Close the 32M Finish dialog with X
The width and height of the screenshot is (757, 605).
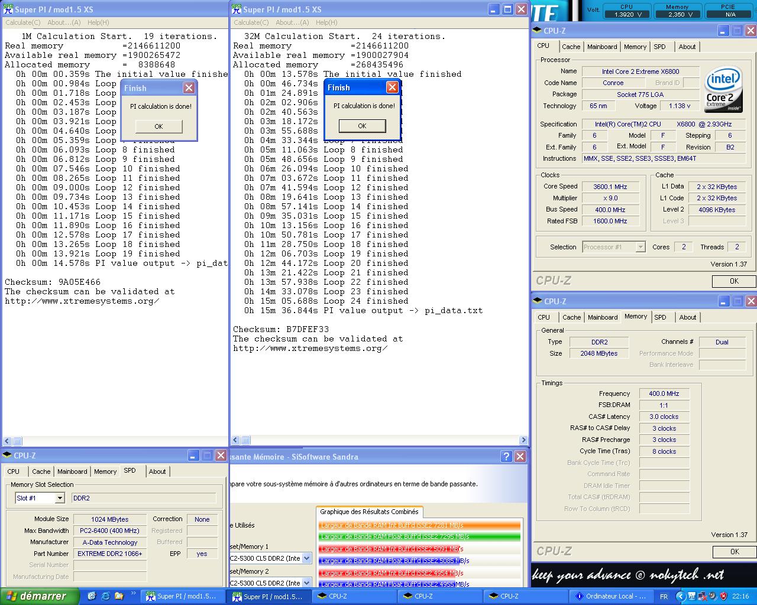(392, 87)
